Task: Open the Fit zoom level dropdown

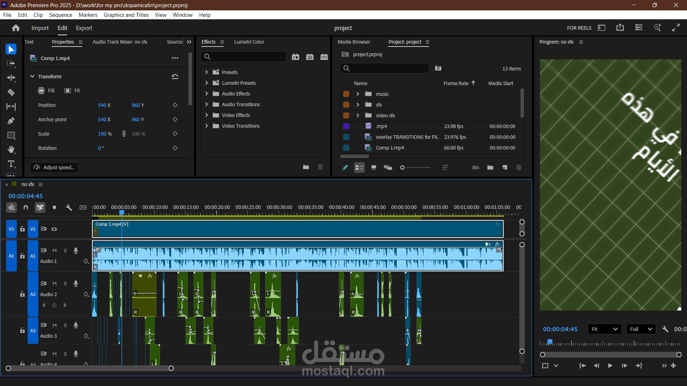Action: pos(604,329)
